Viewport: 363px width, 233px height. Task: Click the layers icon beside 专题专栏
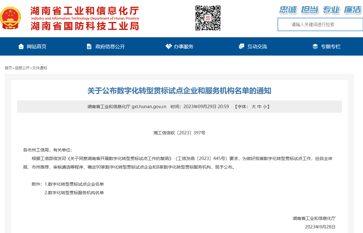(x=315, y=46)
